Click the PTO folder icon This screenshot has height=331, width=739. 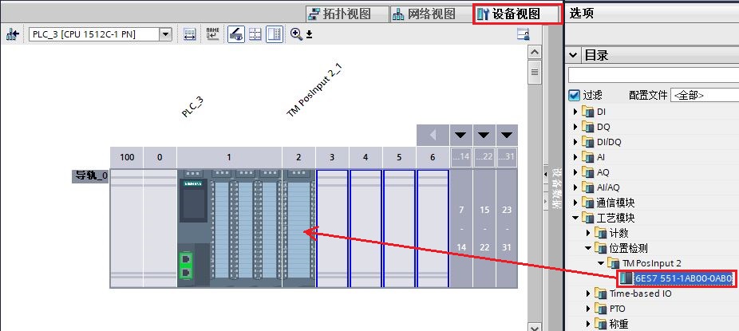coord(600,309)
